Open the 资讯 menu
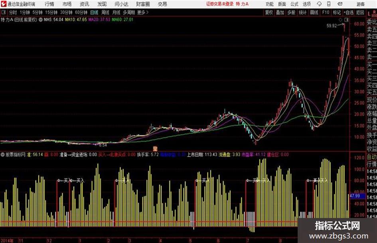The width and height of the screenshot is (377, 243). [84, 4]
